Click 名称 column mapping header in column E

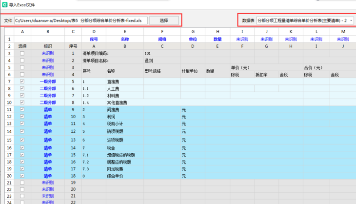125,39
